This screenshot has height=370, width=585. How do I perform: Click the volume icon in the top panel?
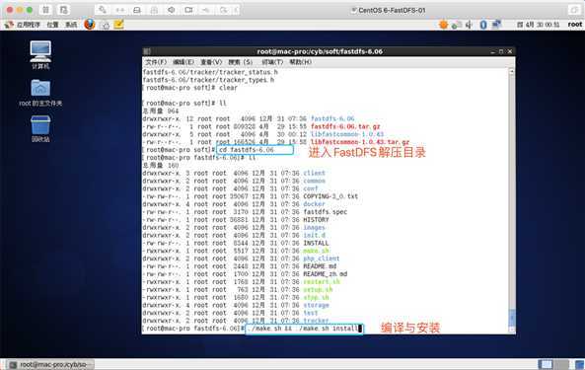(469, 25)
